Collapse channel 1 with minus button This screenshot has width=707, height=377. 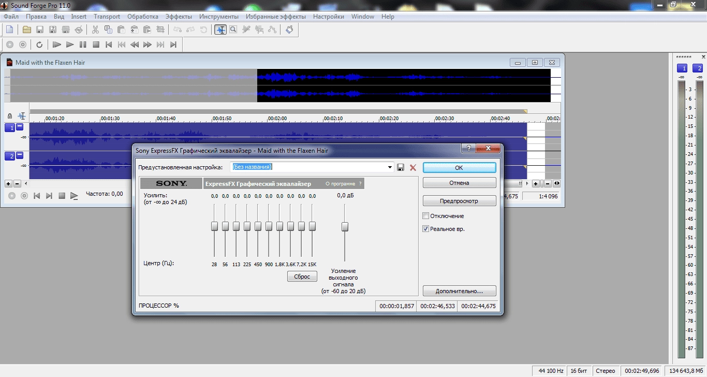click(20, 127)
